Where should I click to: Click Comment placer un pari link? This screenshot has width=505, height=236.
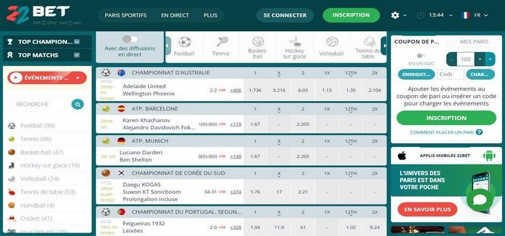[x=441, y=132]
